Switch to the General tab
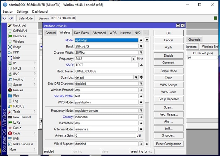Viewport: 220px width, 156px height. tap(50, 33)
